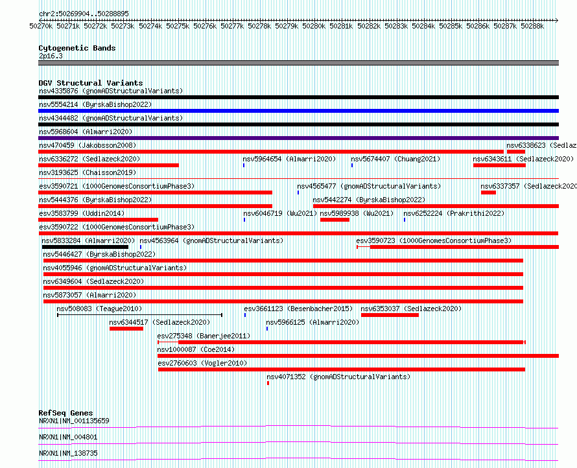This screenshot has width=577, height=468.
Task: Open nsv4344482 gnomADStructuralVariants entry
Action: click(x=111, y=118)
